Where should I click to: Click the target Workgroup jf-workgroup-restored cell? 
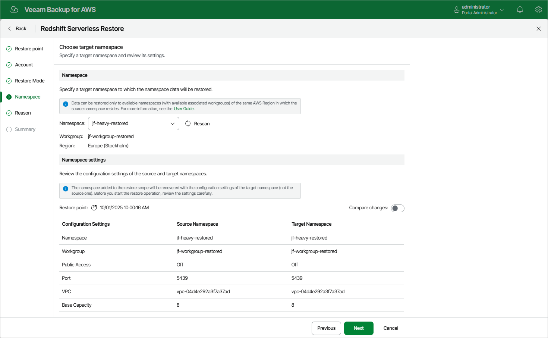pos(314,251)
